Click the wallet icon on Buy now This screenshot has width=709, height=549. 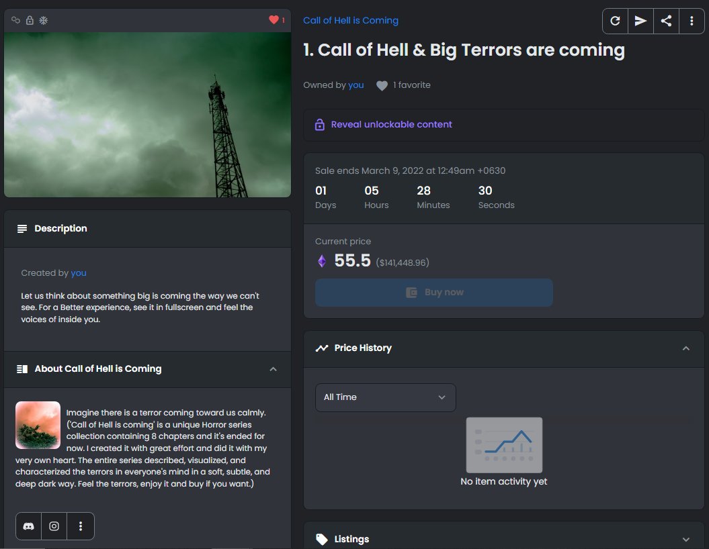(x=411, y=293)
